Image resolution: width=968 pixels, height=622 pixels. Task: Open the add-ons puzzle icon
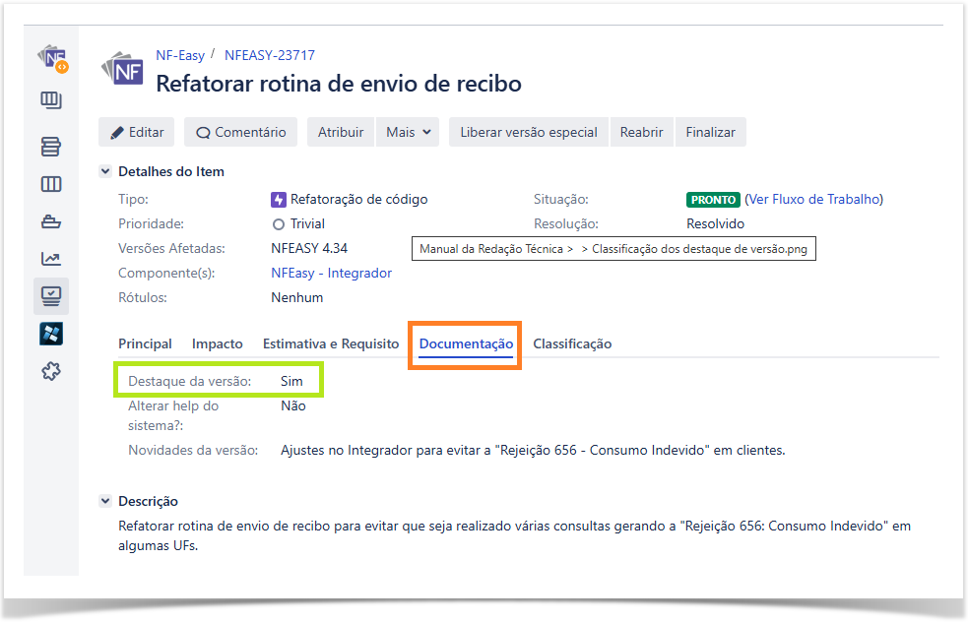point(51,371)
